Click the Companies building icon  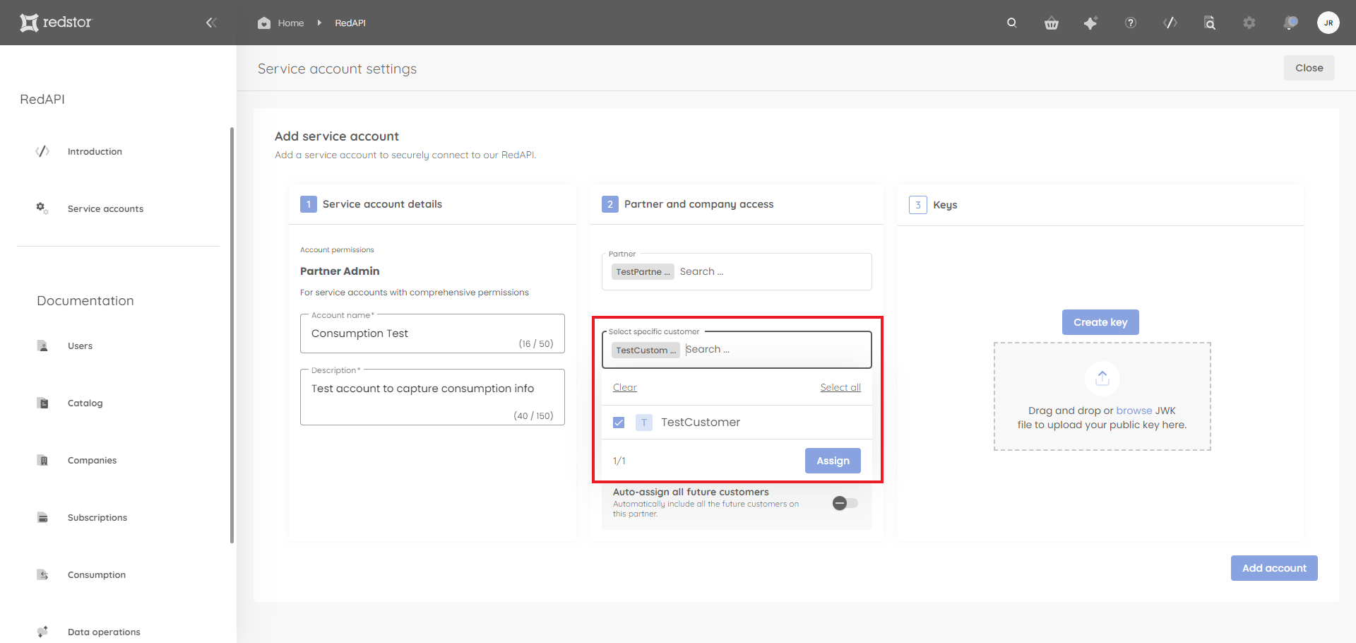42,460
